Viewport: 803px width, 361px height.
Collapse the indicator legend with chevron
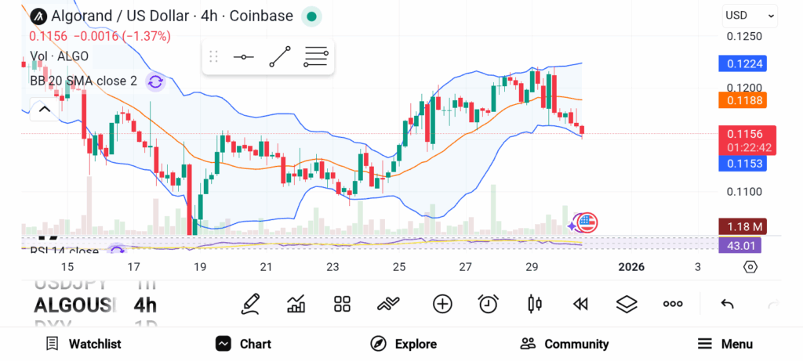tap(44, 110)
